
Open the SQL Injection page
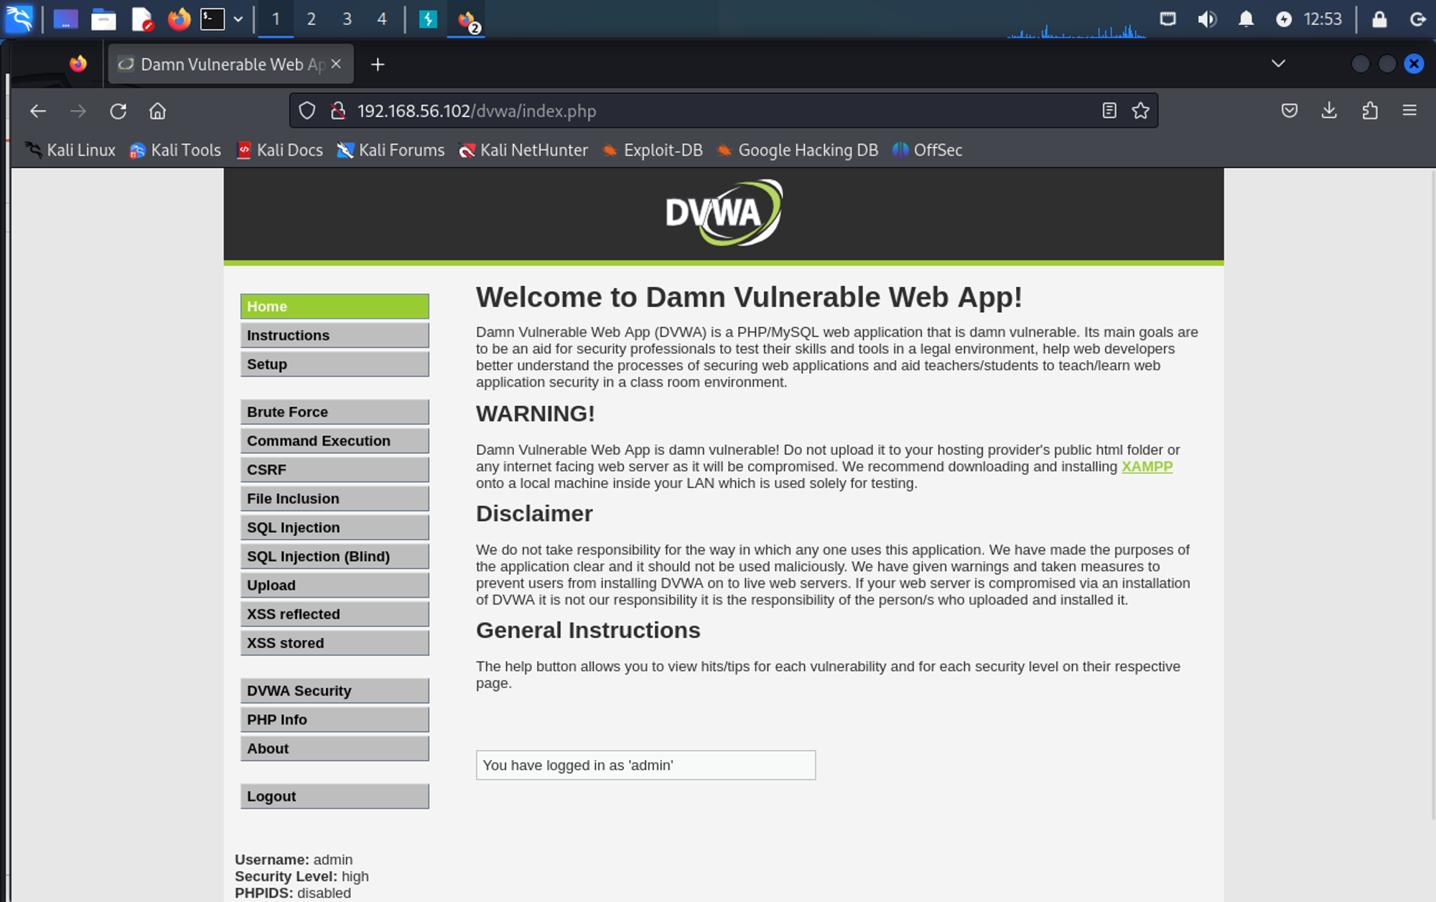point(335,527)
